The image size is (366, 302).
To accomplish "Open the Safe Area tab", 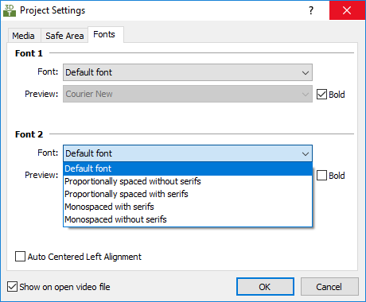I will 64,36.
